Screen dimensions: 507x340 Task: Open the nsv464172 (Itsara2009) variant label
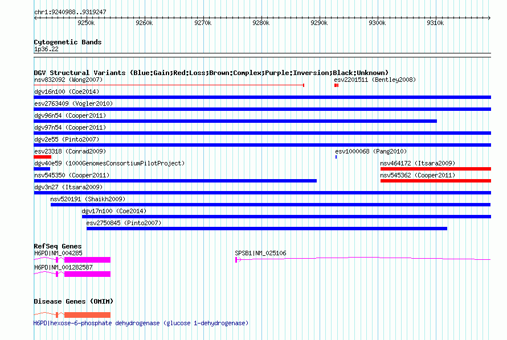[418, 163]
